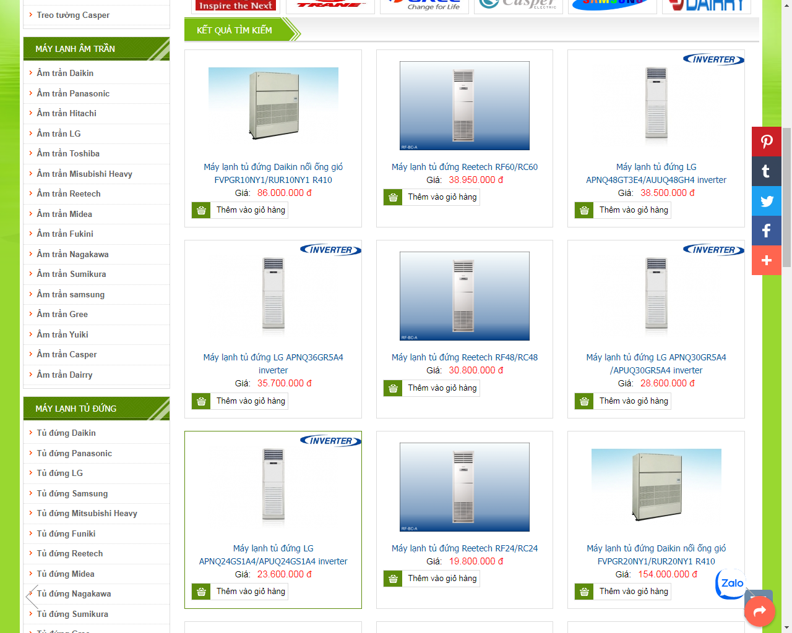Click Inverter badge on LG APNQ30GR5A4 card
This screenshot has width=792, height=633.
(713, 250)
